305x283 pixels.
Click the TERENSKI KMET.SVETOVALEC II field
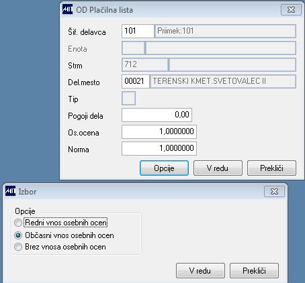click(x=223, y=81)
